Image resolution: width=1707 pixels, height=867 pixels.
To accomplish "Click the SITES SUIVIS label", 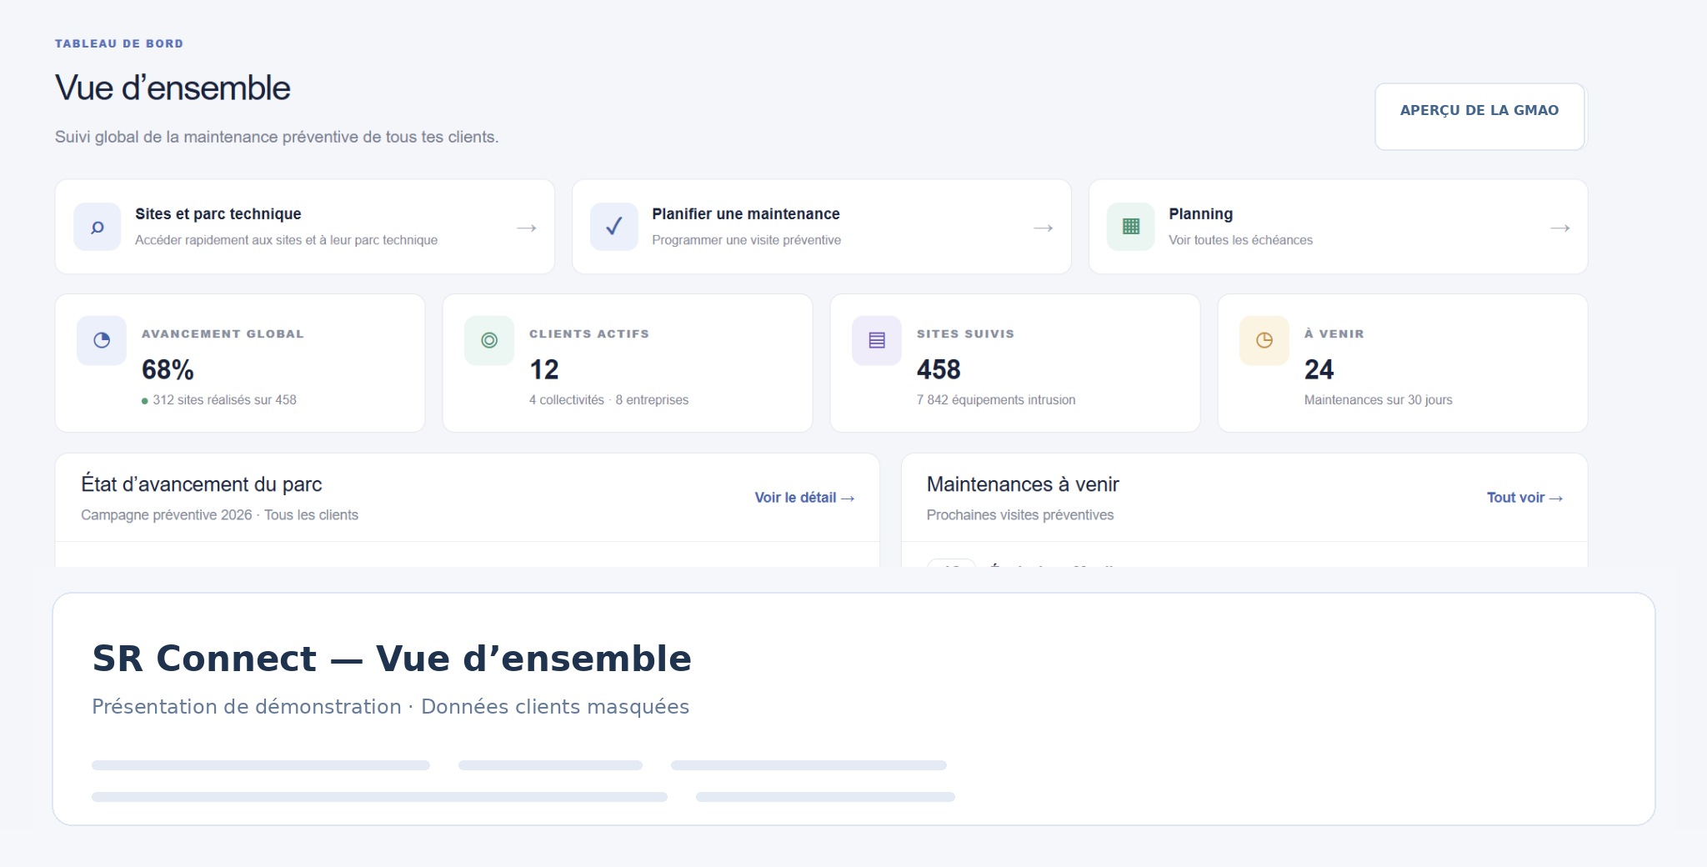I will pos(966,333).
